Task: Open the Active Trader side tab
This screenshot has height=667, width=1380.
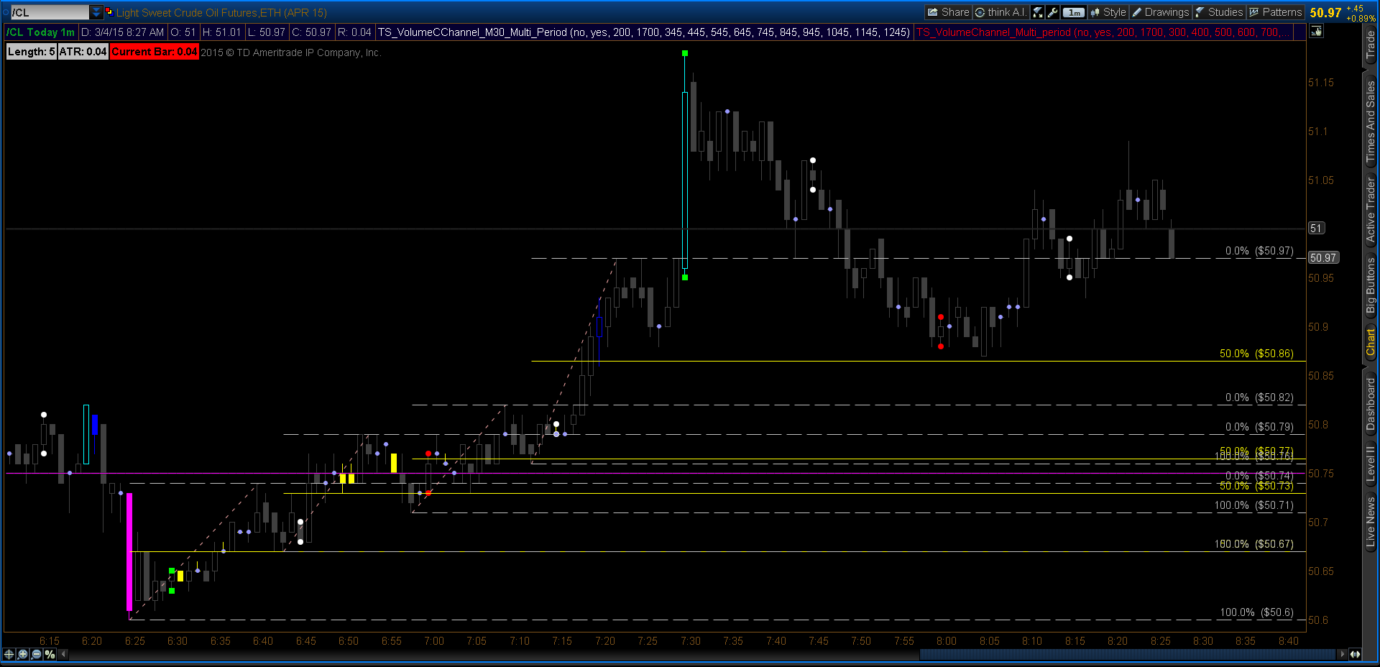Action: pos(1371,211)
